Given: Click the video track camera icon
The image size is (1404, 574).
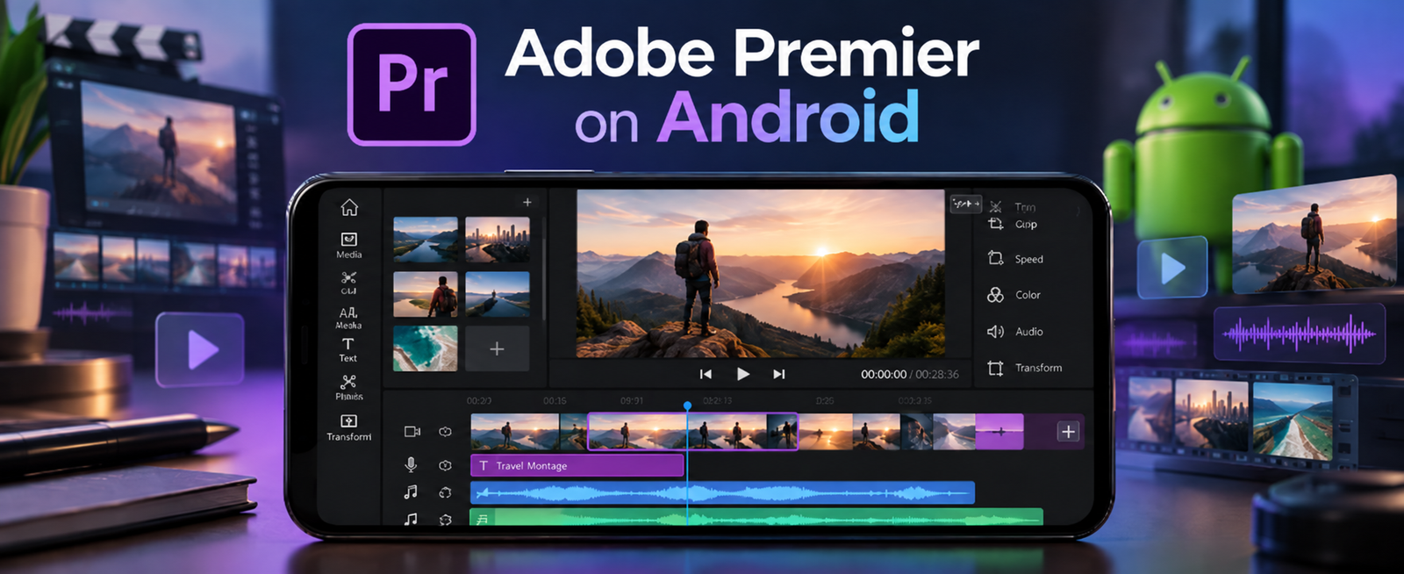Looking at the screenshot, I should (x=412, y=431).
